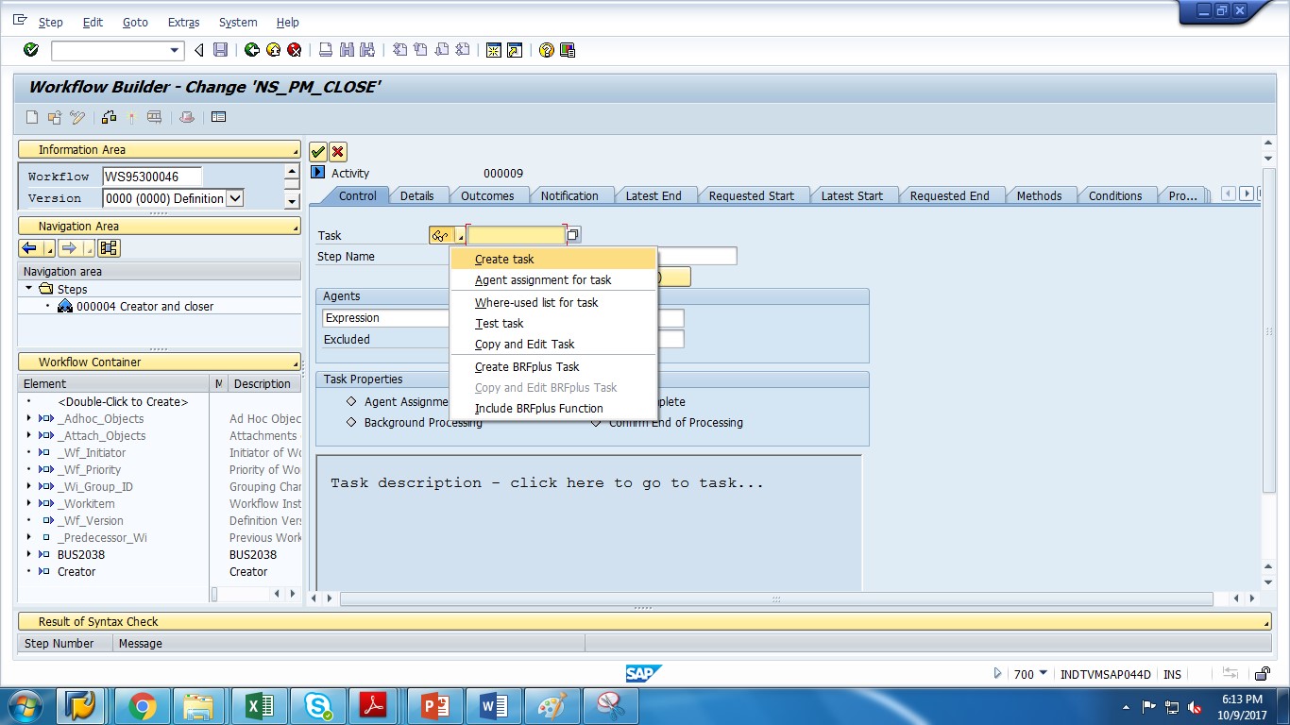
Task: Click the Create icon under Workflow Builder title
Action: tap(33, 117)
